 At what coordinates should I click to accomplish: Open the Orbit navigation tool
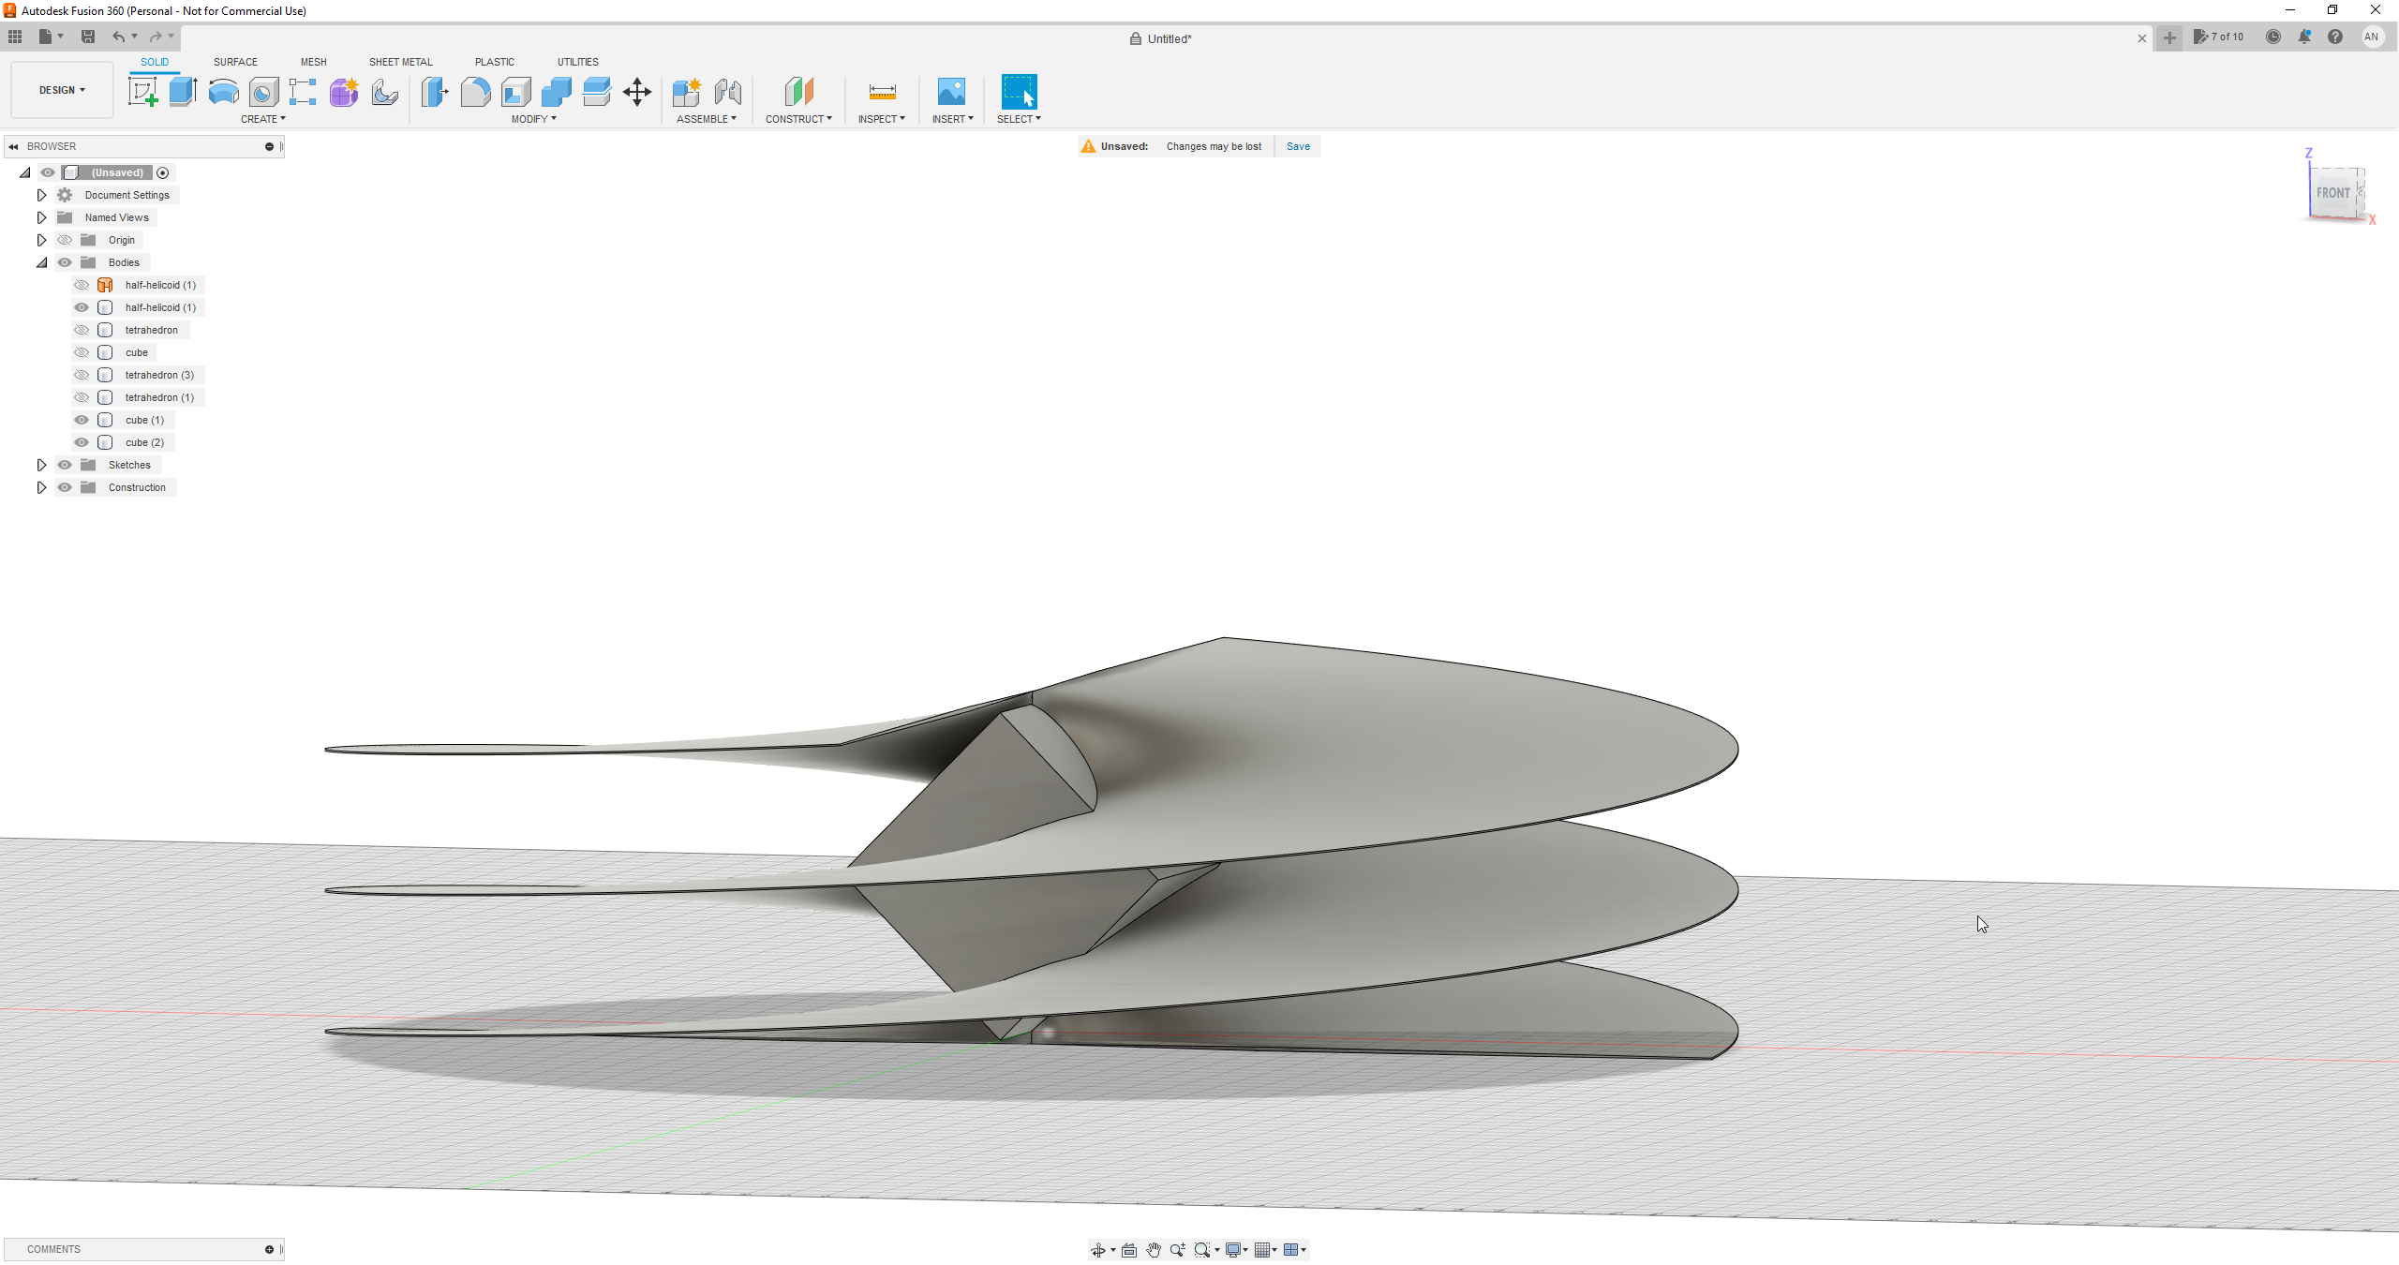point(1097,1250)
